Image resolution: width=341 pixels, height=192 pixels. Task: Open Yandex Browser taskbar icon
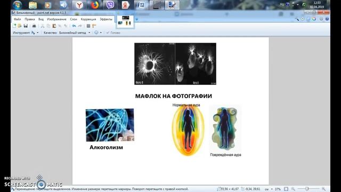point(79,5)
